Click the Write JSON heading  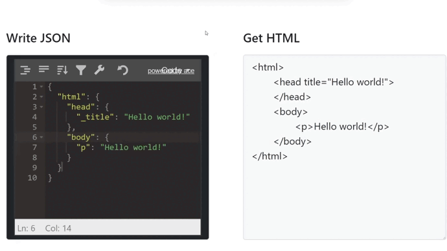pyautogui.click(x=38, y=38)
